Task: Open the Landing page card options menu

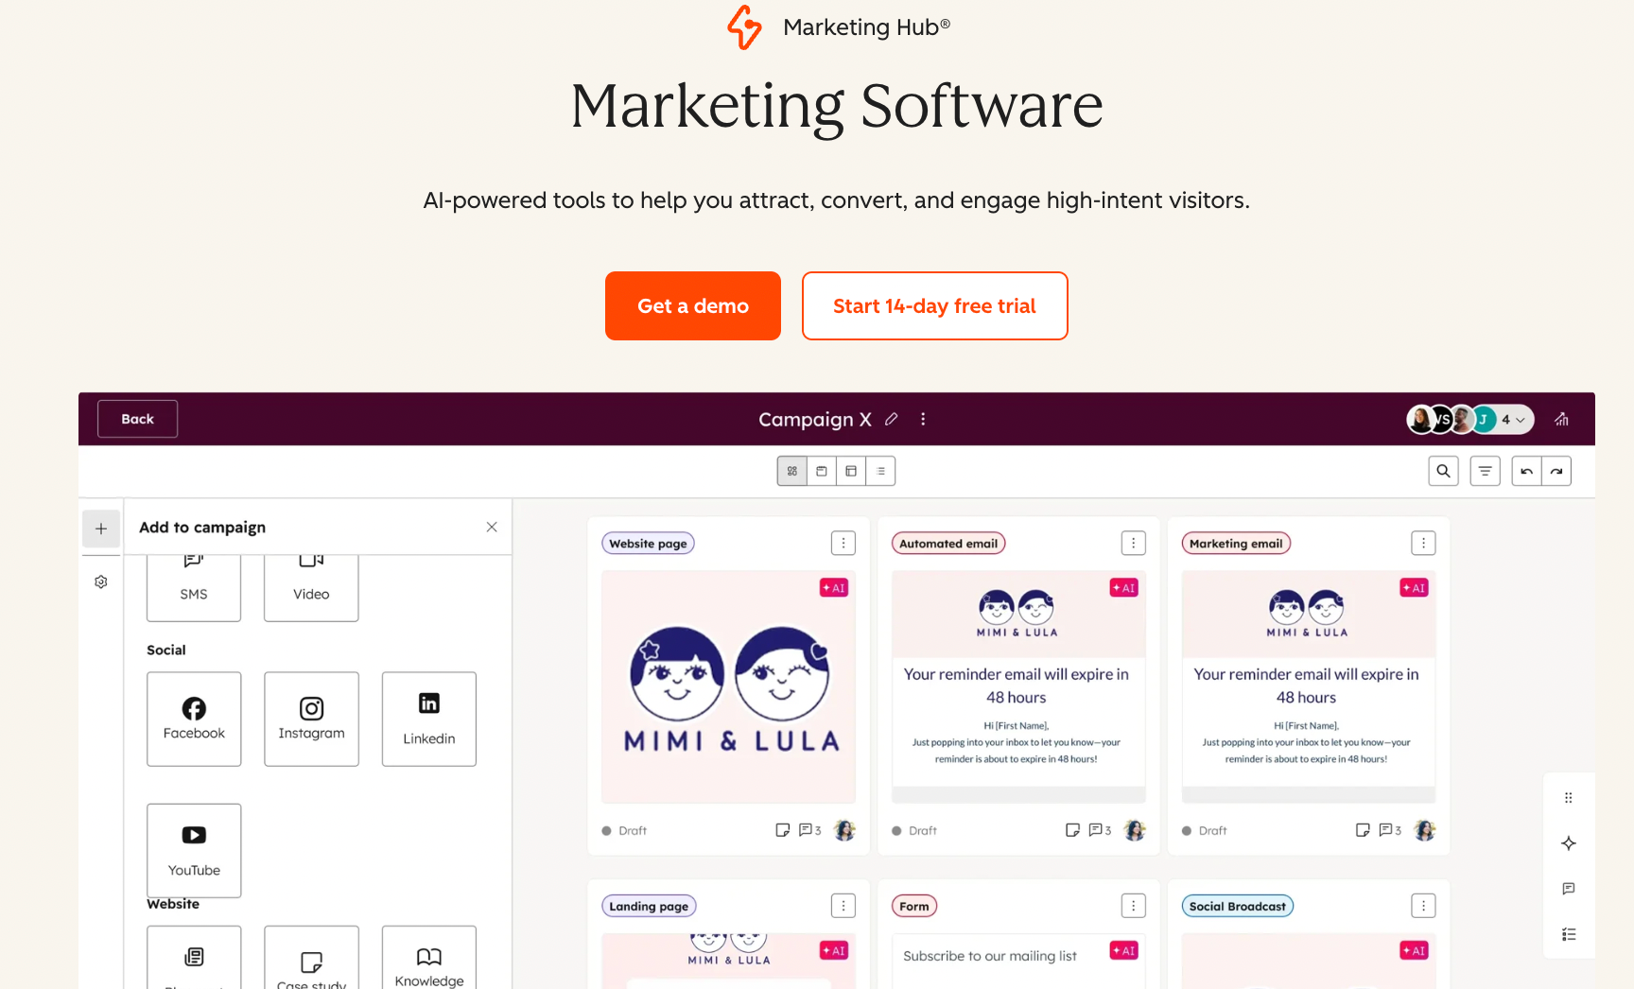Action: pos(843,906)
